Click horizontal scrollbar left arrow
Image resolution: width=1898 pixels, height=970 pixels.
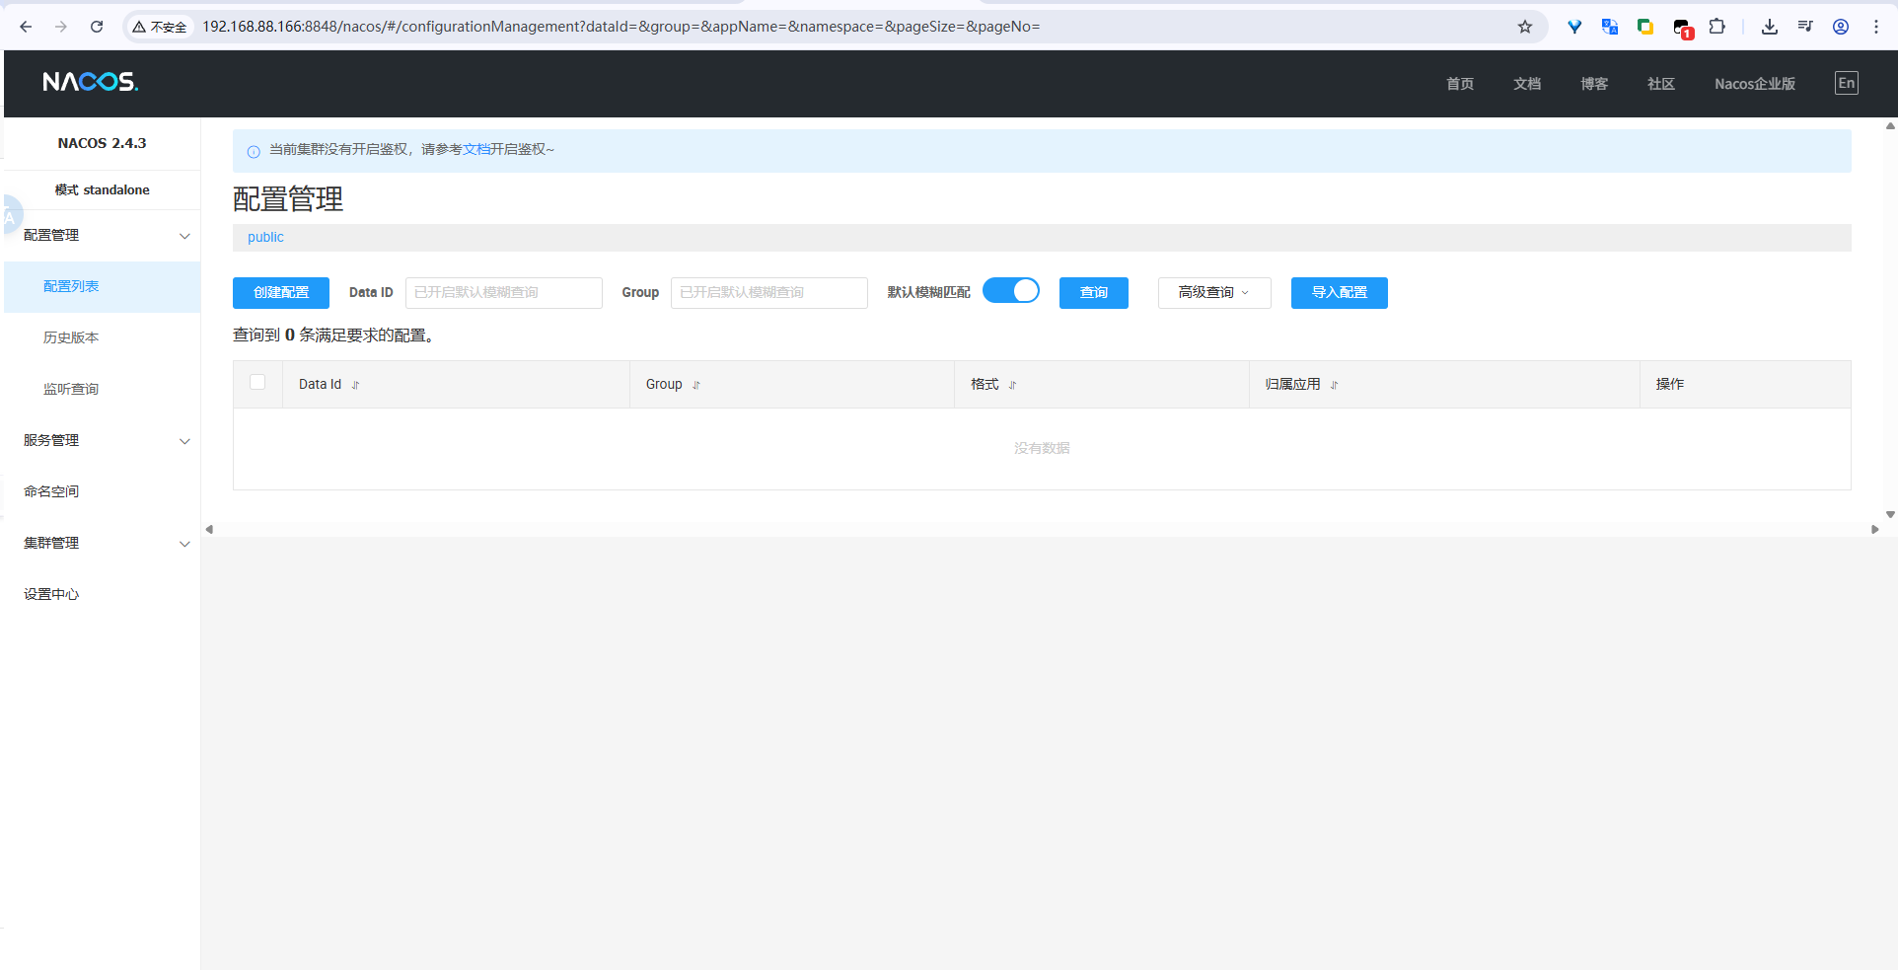pyautogui.click(x=209, y=530)
